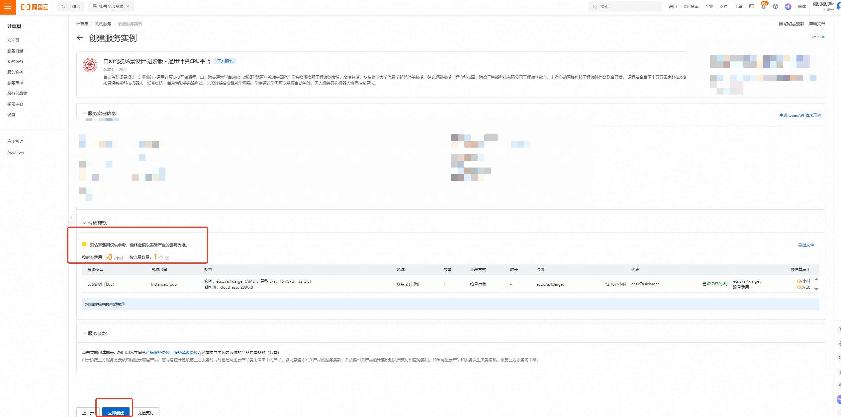
Task: Select 服务审核 in sidebar
Action: [15, 83]
